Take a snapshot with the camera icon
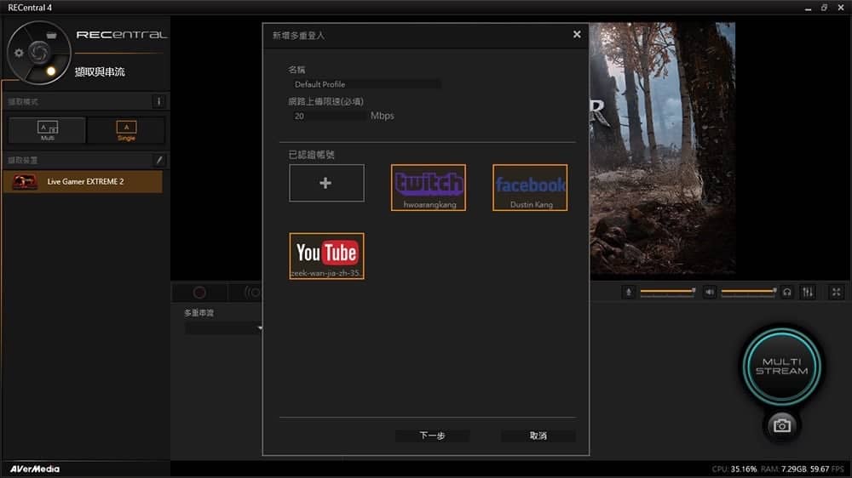This screenshot has width=852, height=478. coord(782,425)
